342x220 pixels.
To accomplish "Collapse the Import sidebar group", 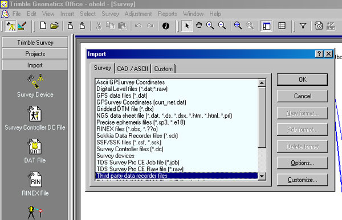I will [x=35, y=65].
